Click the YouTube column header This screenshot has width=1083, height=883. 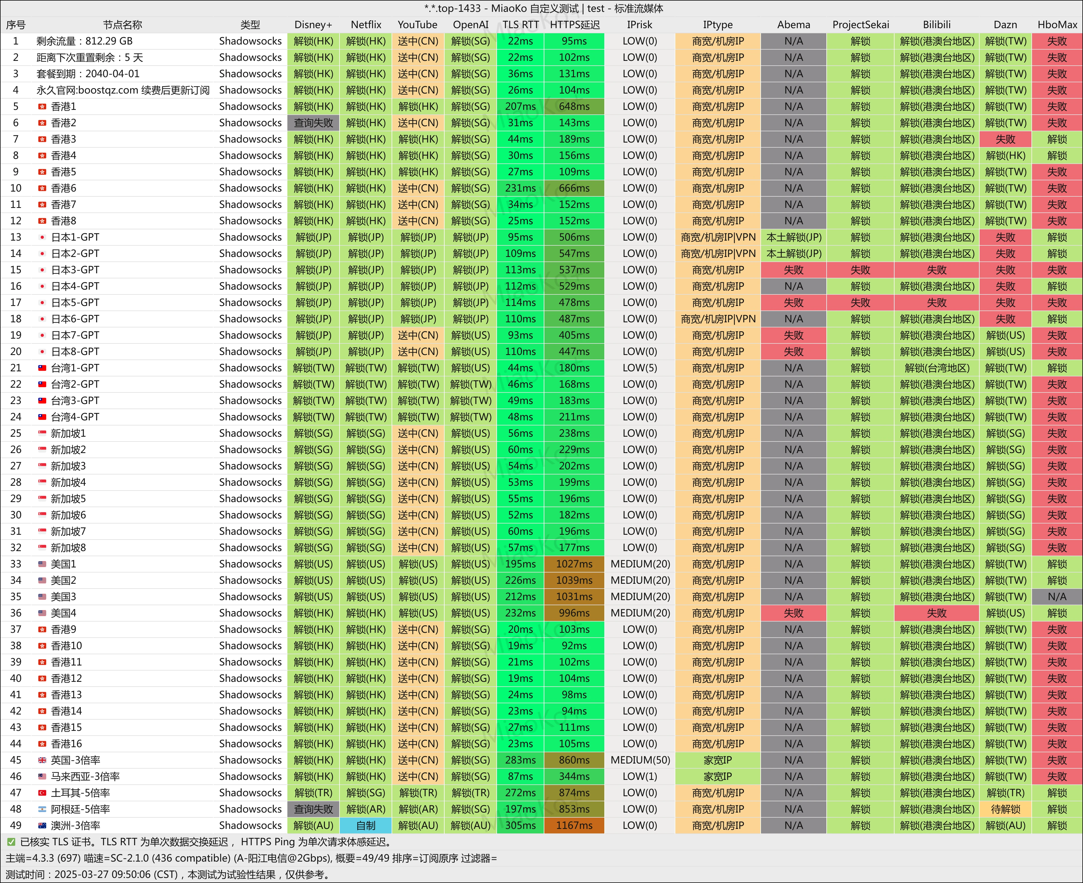(418, 25)
